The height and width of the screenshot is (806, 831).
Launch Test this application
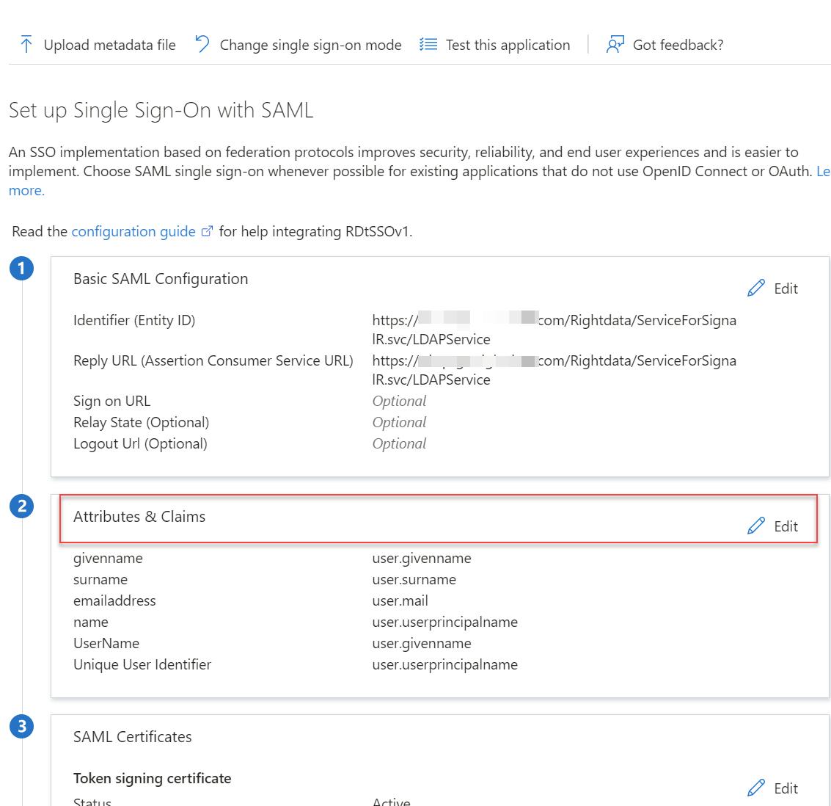[508, 45]
